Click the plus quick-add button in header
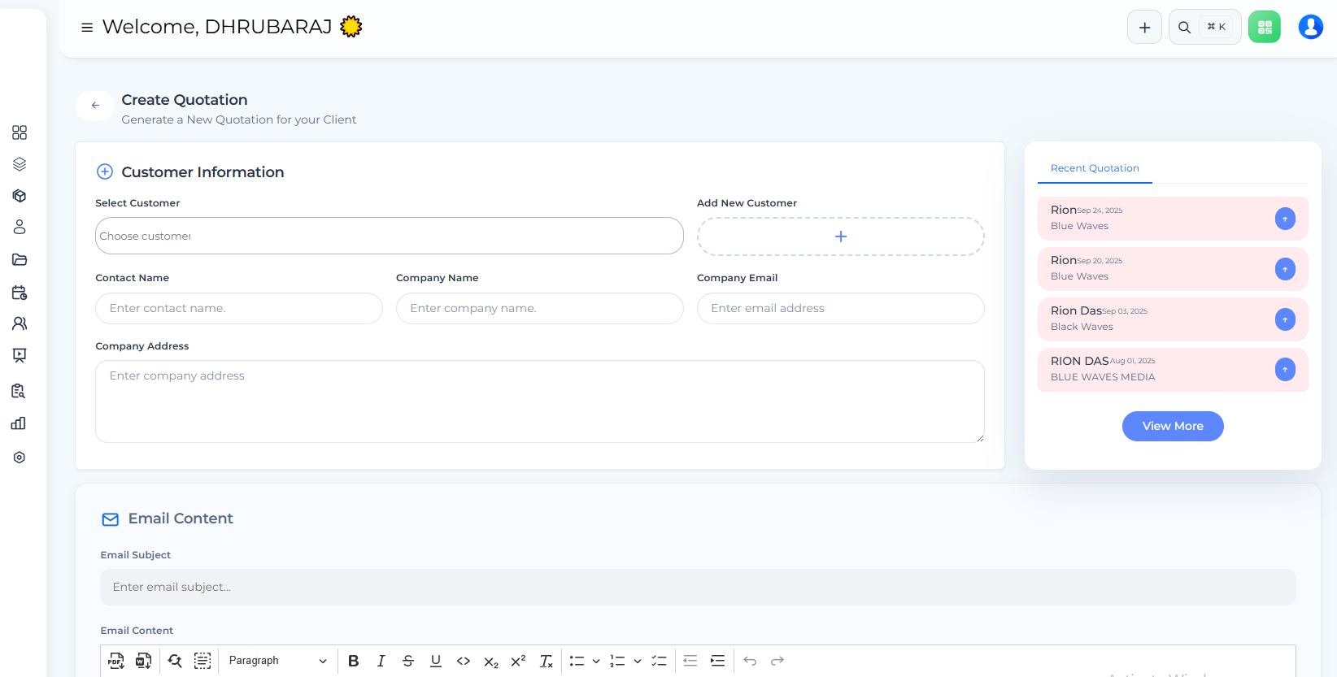The width and height of the screenshot is (1337, 677). pos(1144,27)
